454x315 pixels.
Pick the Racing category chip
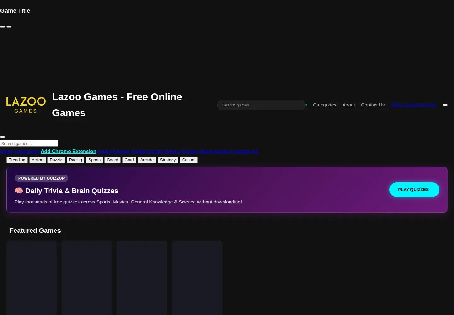coord(75,160)
